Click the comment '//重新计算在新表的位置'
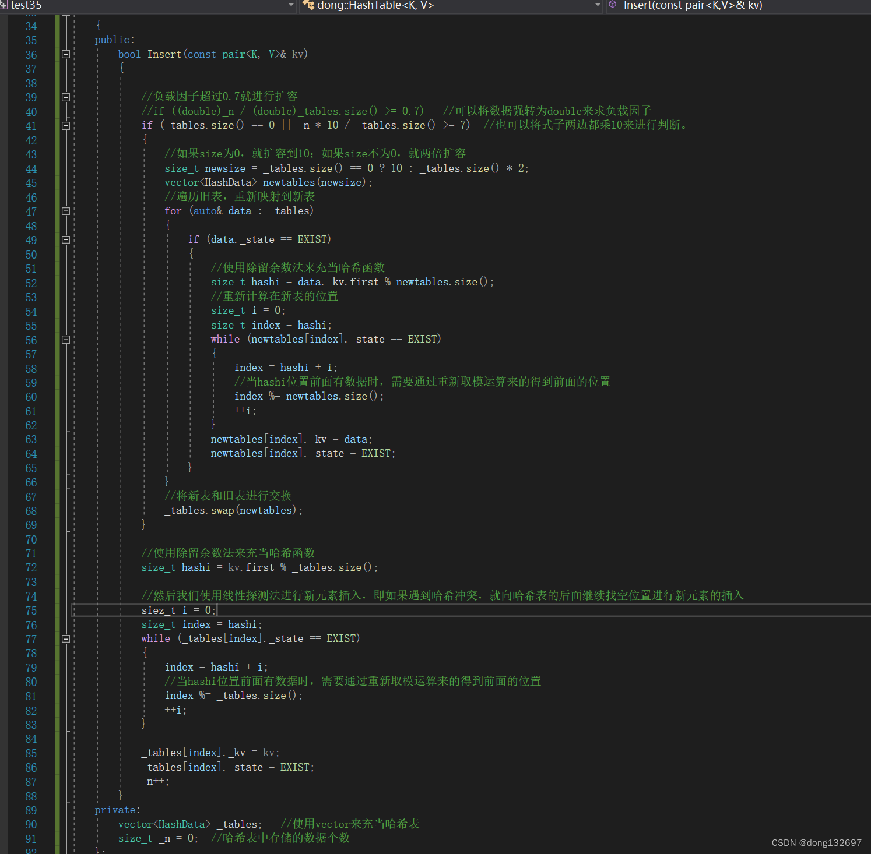This screenshot has width=871, height=854. 275,297
